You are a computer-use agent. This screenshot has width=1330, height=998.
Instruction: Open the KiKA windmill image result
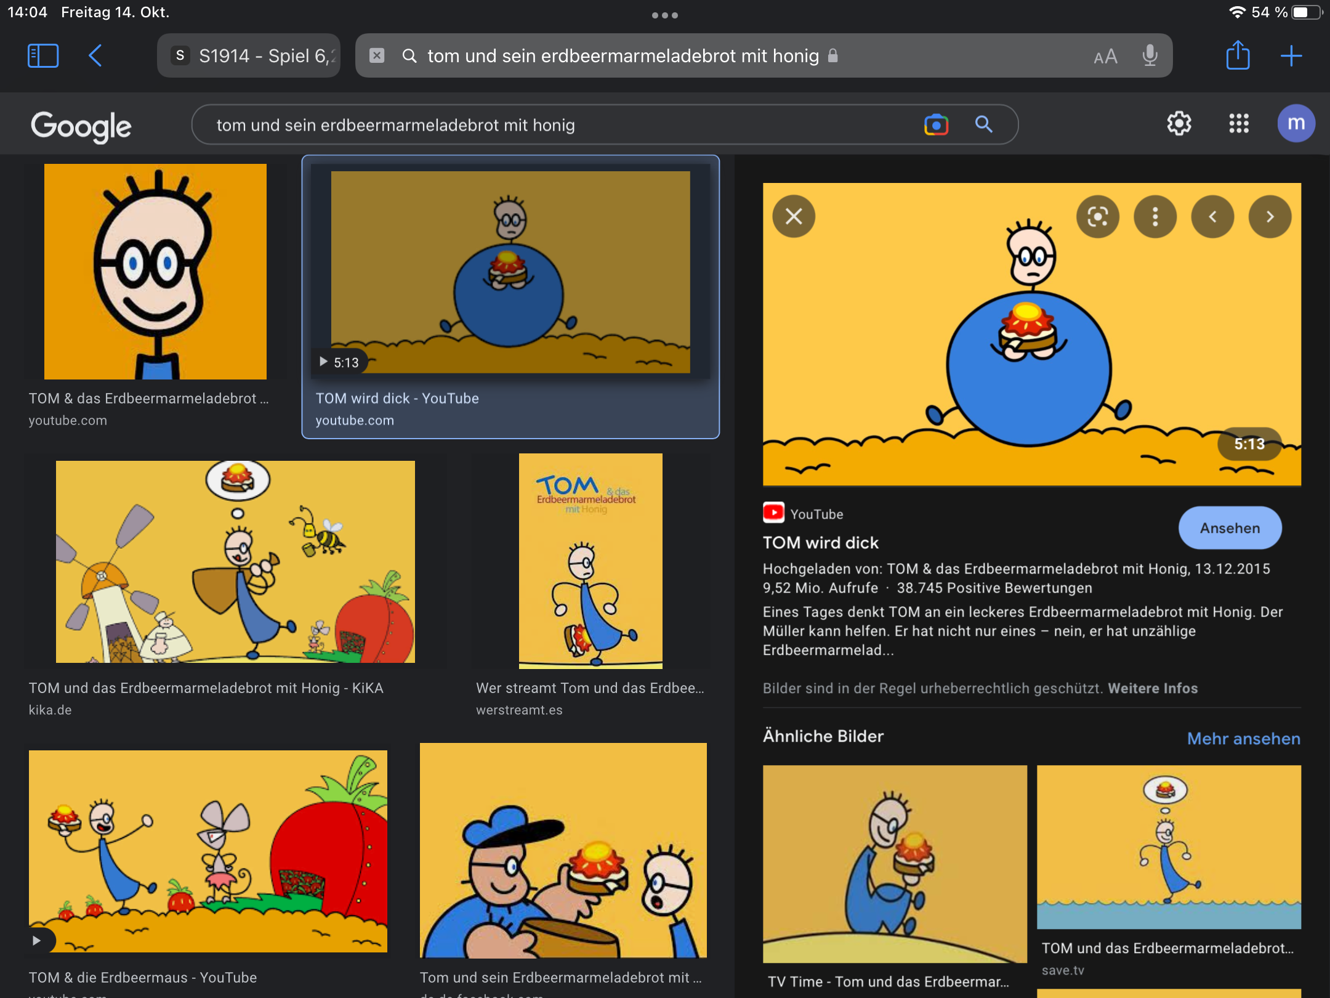[x=235, y=562]
